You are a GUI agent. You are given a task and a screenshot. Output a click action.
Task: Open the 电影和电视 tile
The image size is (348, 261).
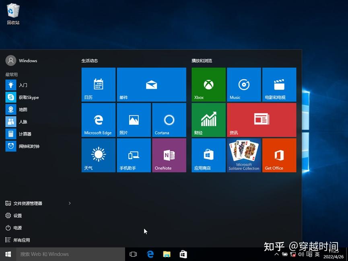tap(279, 84)
